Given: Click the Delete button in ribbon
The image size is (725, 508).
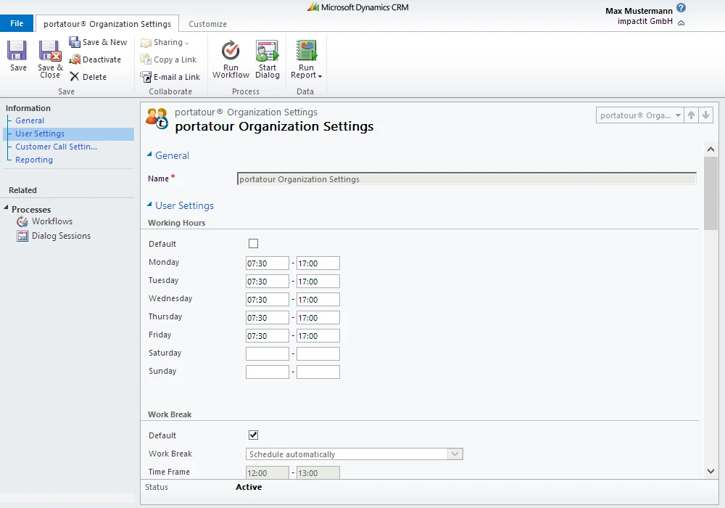Looking at the screenshot, I should pos(88,77).
